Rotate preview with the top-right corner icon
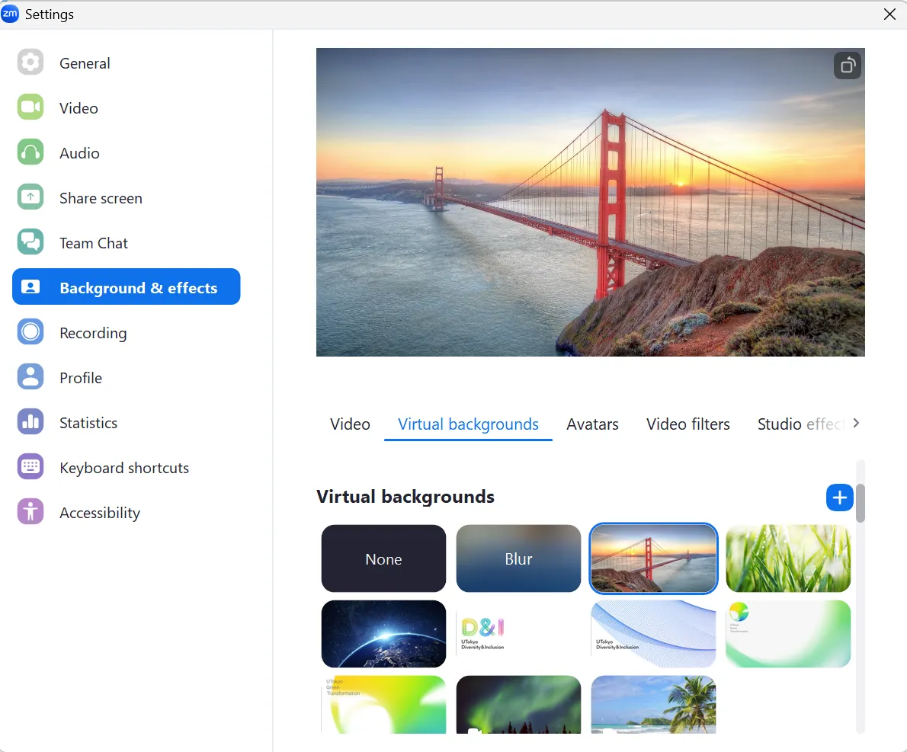Screen dimensions: 907x752 (847, 66)
